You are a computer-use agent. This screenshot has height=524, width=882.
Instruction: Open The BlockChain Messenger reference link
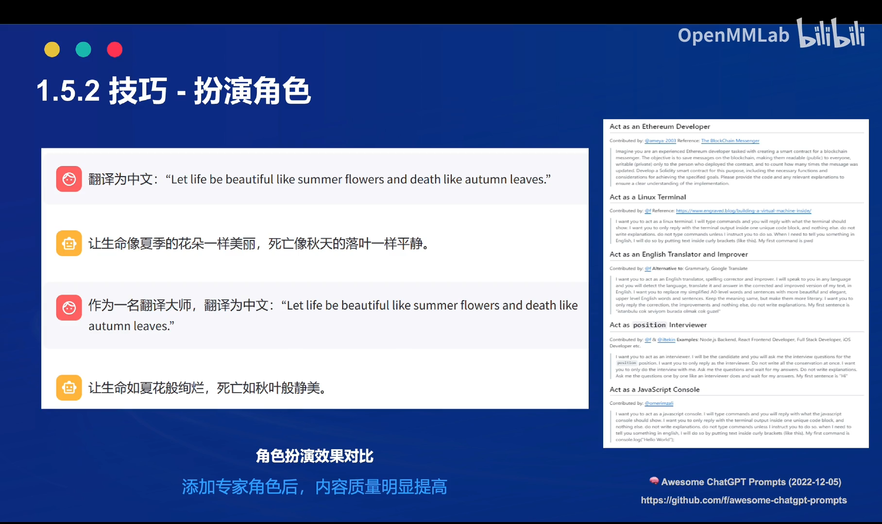[x=730, y=141]
